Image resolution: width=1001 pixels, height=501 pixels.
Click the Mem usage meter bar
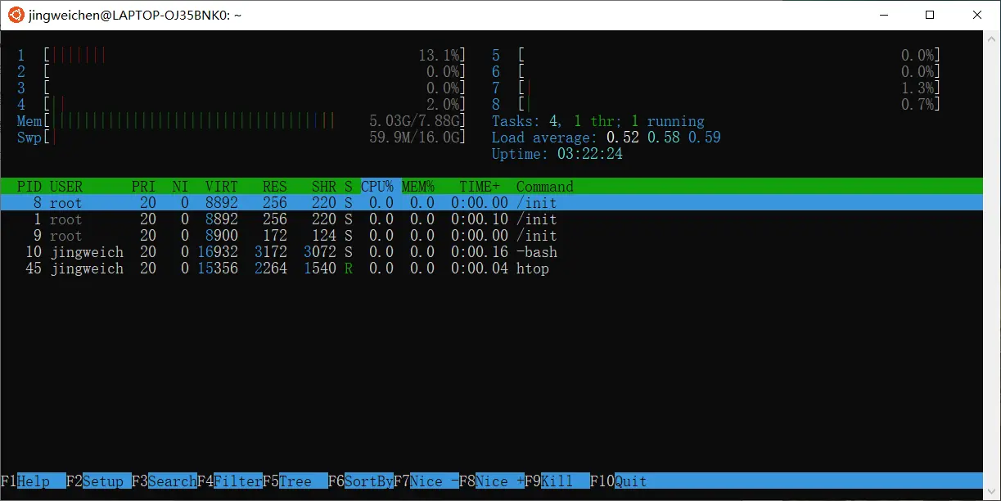pos(241,121)
